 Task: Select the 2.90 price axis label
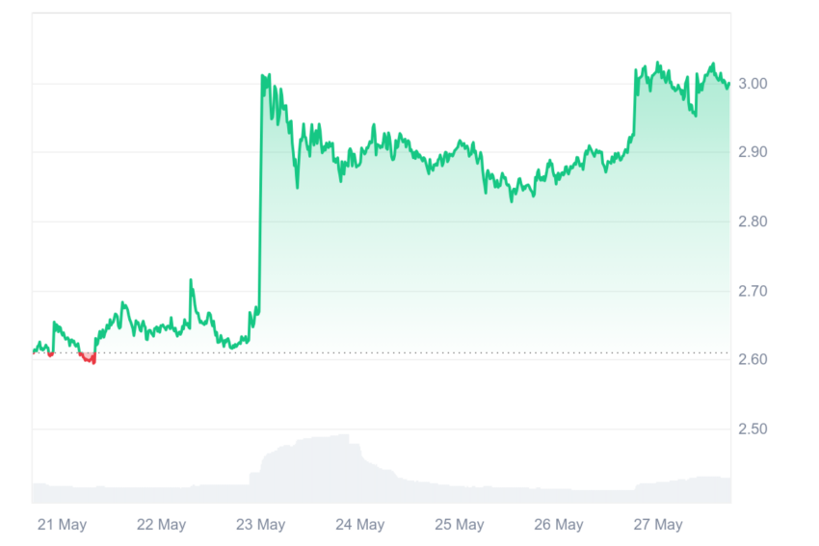tap(753, 152)
